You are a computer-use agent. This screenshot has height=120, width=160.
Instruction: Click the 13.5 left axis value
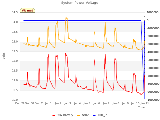pos(15,32)
